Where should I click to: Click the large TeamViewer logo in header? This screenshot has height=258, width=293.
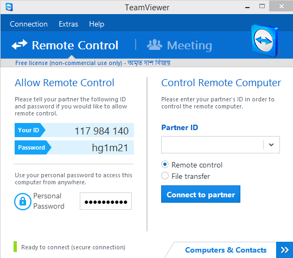(265, 41)
